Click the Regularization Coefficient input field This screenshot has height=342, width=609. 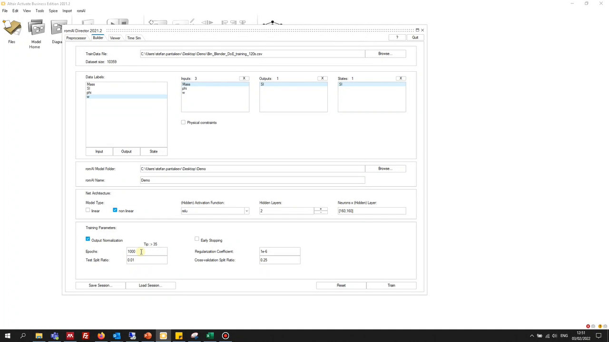pos(279,251)
